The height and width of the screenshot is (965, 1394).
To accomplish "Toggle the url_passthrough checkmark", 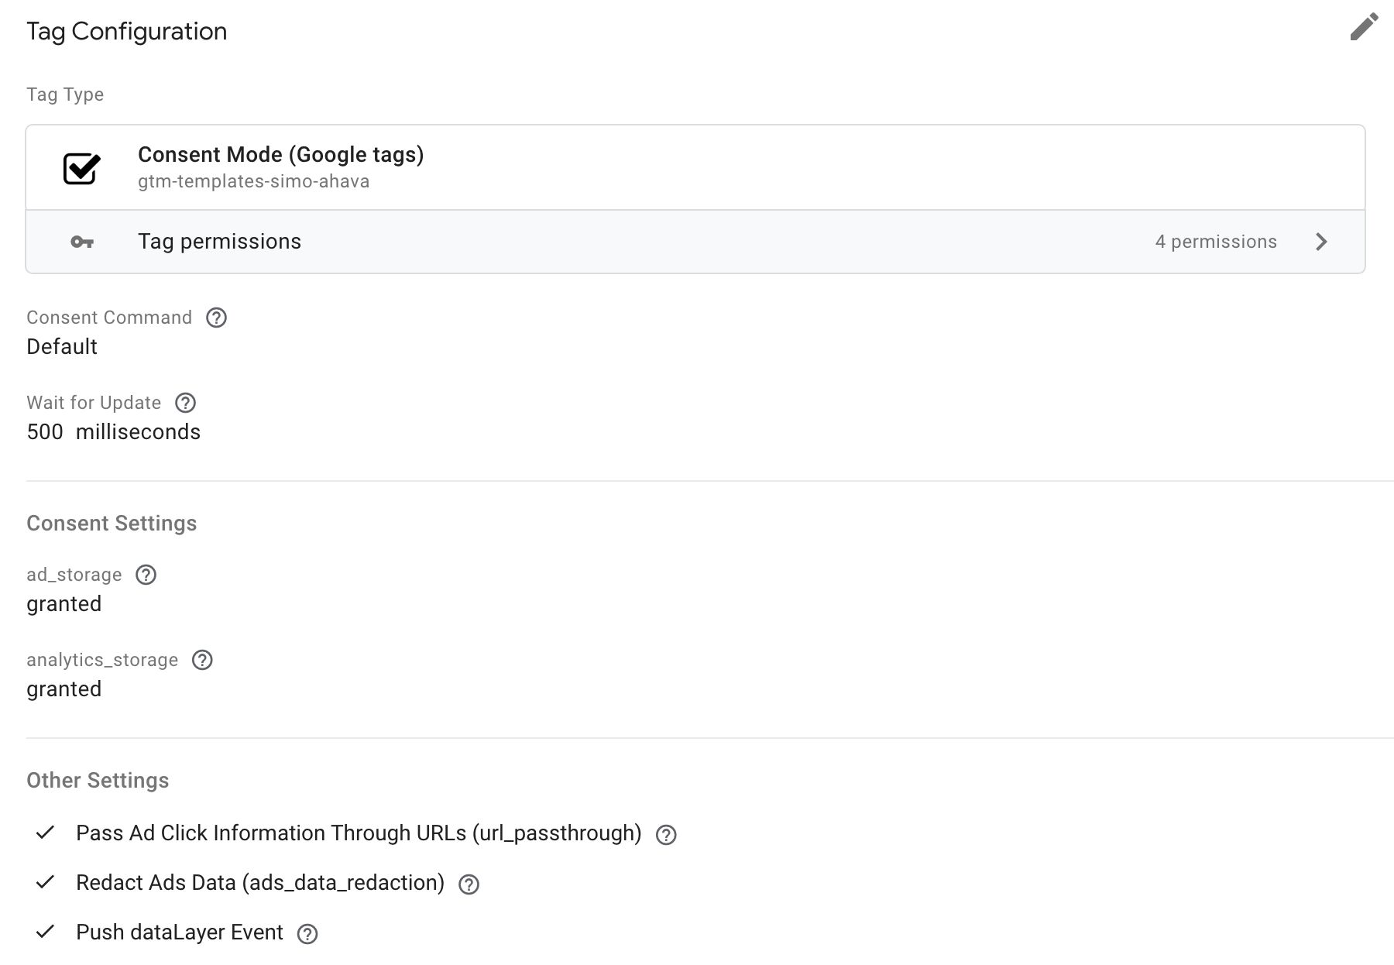I will 46,833.
